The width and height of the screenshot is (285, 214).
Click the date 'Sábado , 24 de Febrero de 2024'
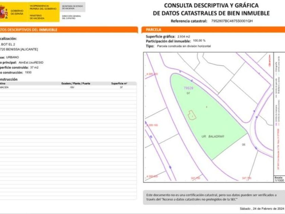(x=262, y=209)
